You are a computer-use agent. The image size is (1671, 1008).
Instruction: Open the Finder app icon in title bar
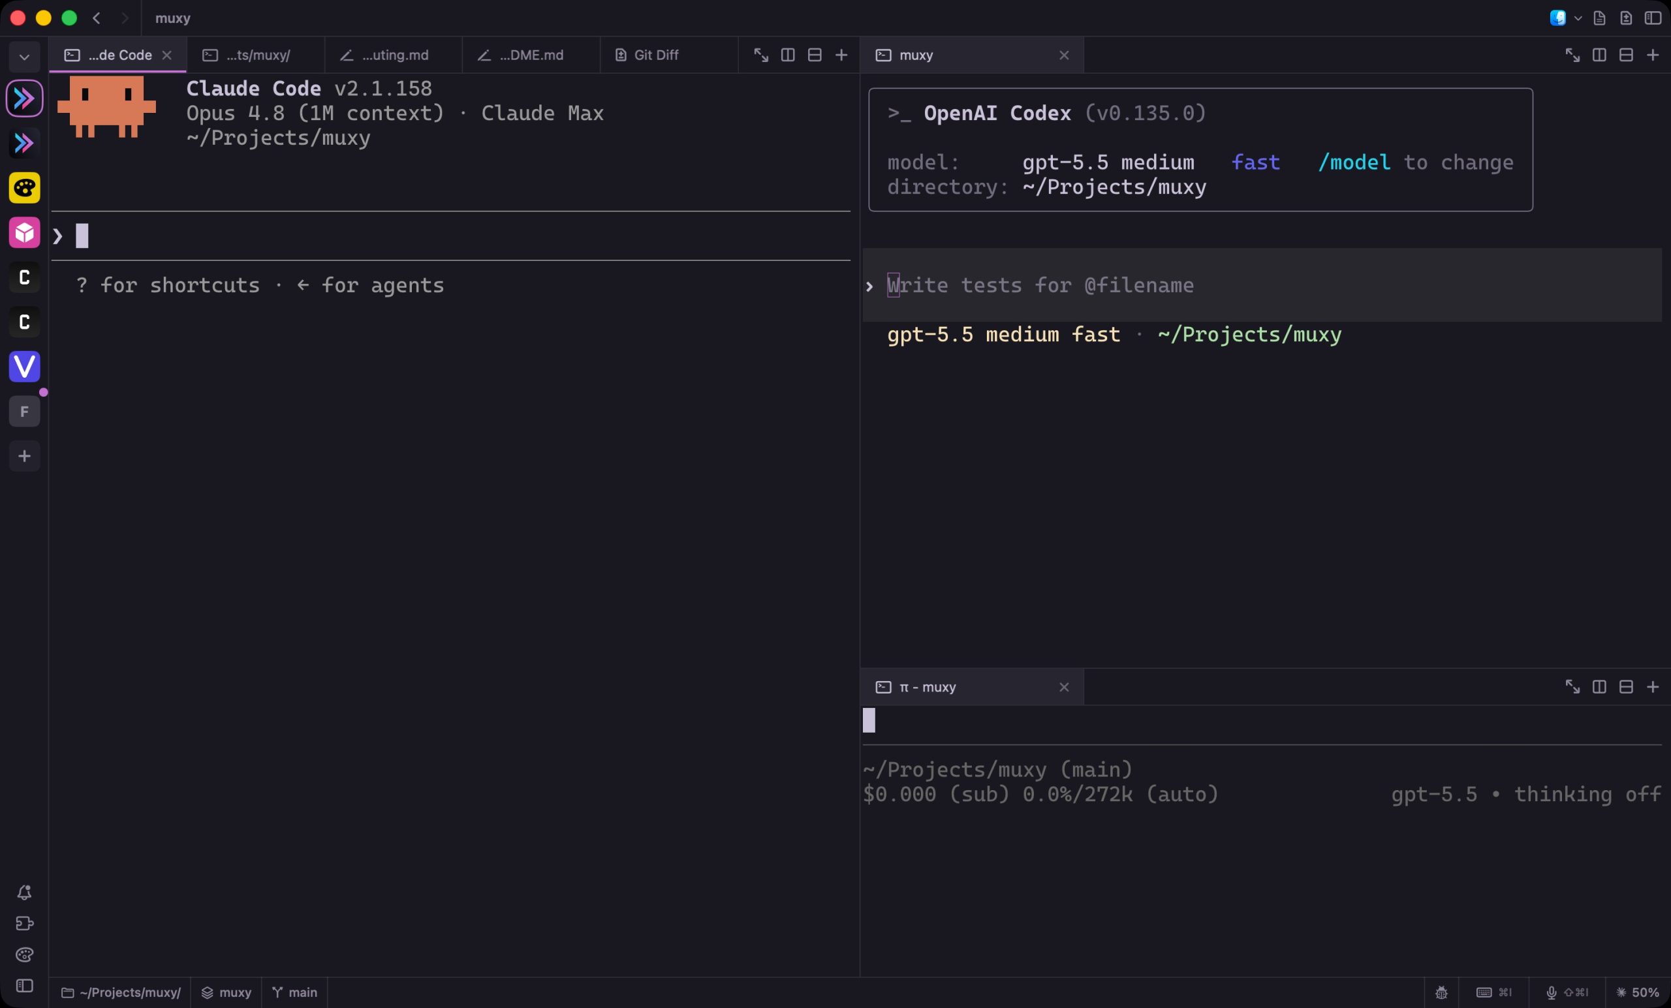1557,18
